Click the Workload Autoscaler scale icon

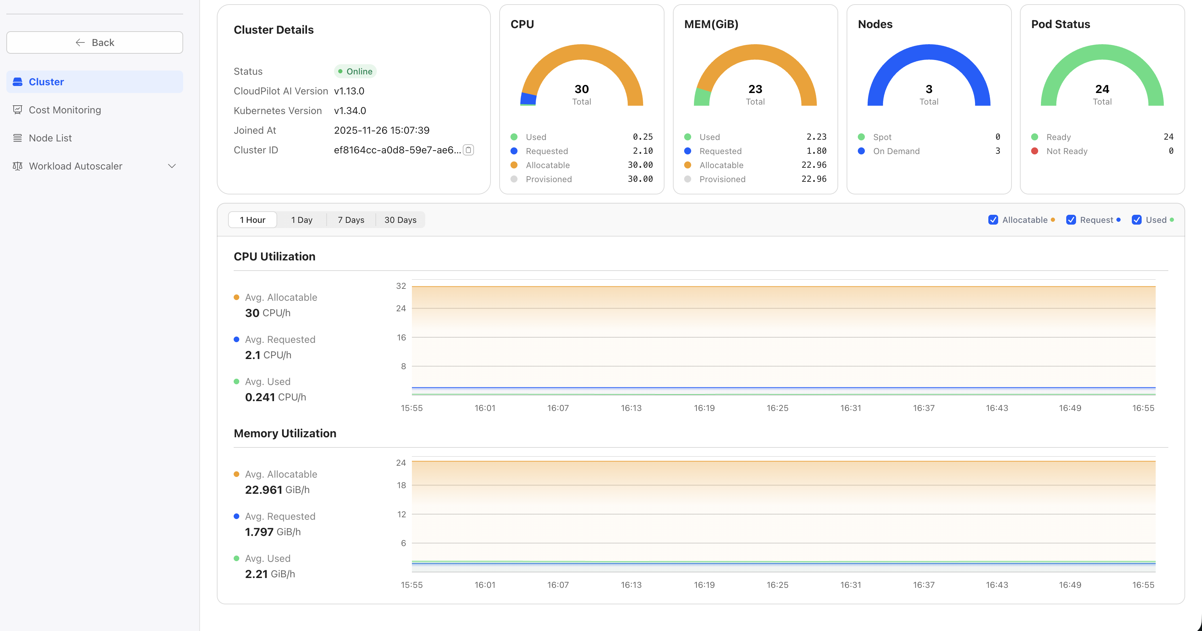pyautogui.click(x=18, y=166)
